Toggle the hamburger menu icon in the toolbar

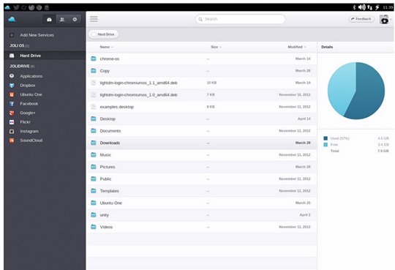click(x=94, y=19)
